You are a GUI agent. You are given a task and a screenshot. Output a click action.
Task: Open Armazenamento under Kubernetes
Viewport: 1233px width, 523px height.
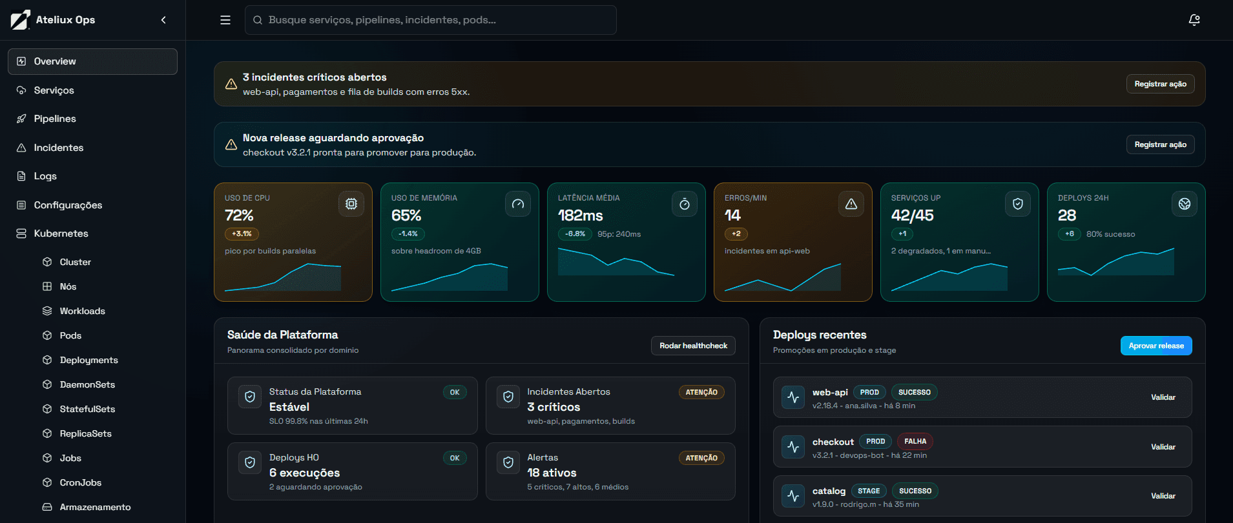coord(105,507)
